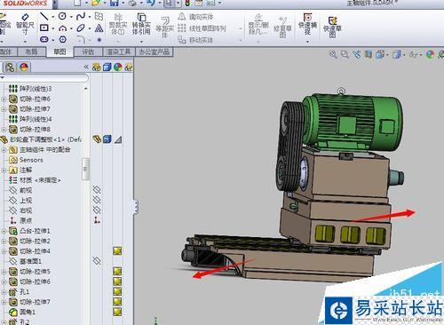Click the Trim Entities (剪裁实体) tool

[118, 24]
